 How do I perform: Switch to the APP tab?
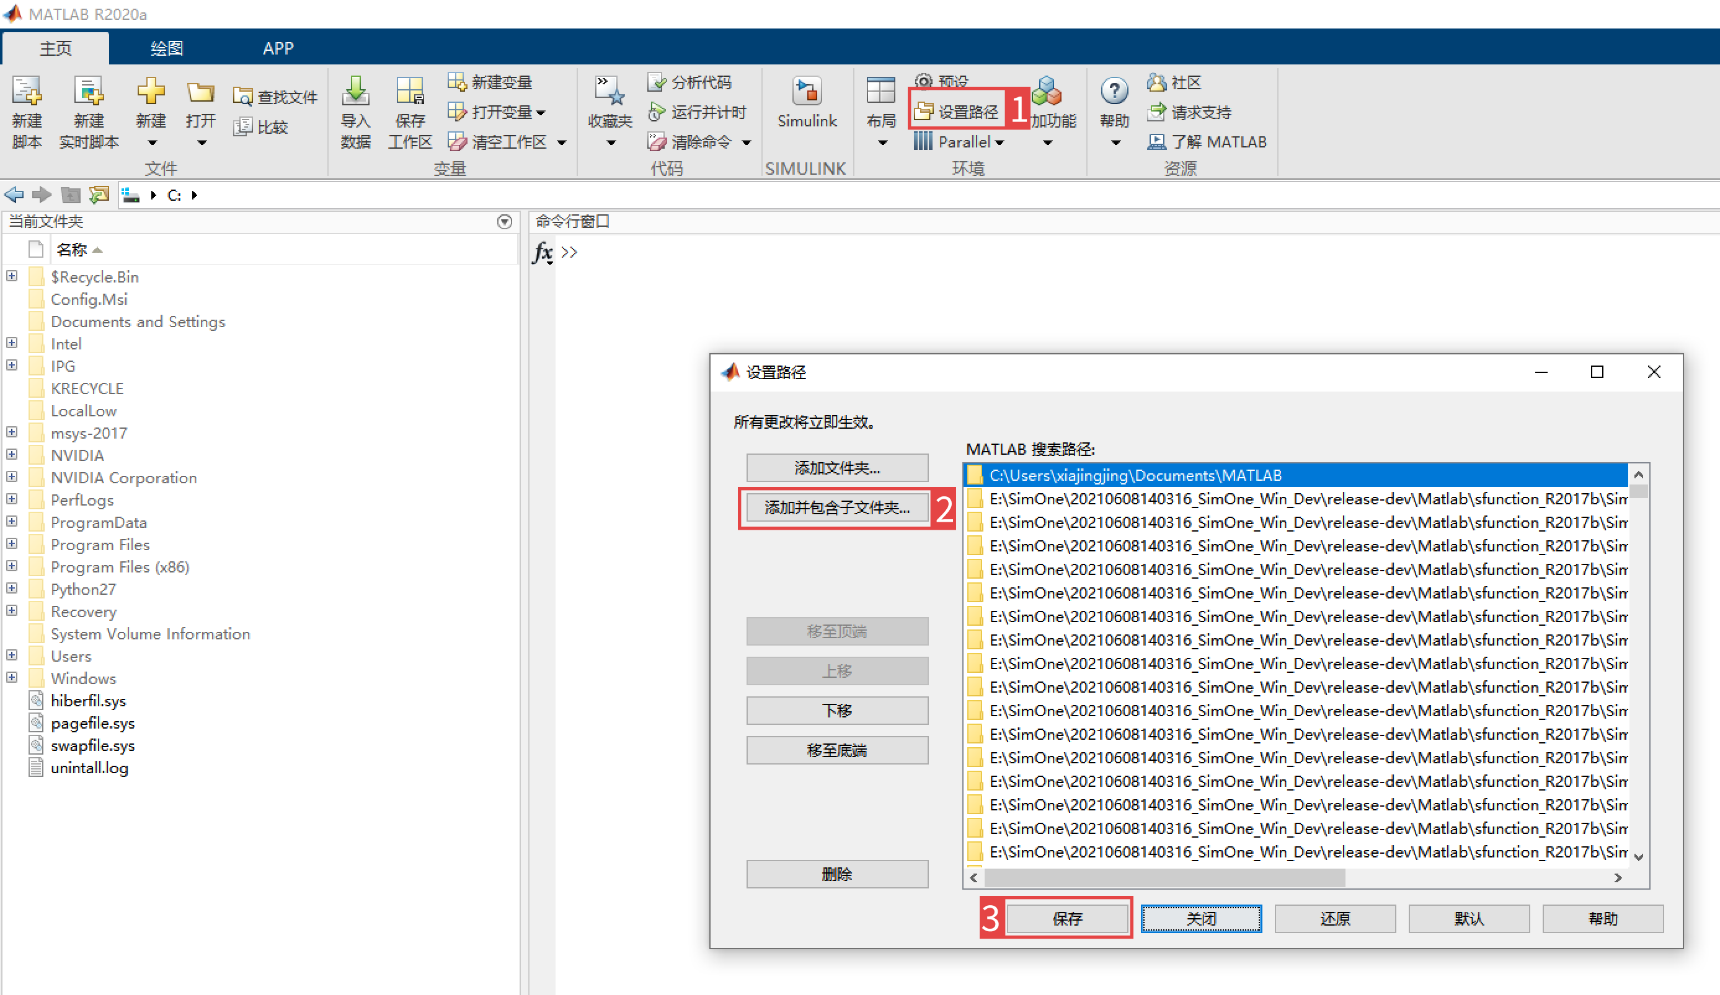point(278,48)
